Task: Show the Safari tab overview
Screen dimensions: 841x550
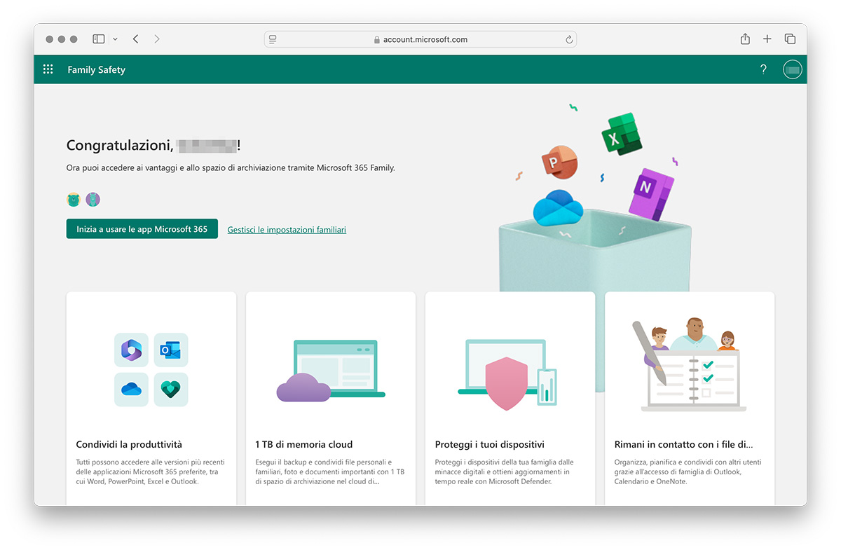Action: (x=790, y=39)
